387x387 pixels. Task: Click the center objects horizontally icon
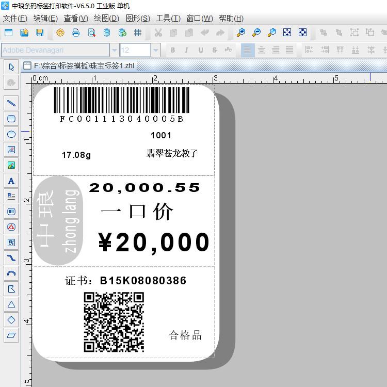click(371, 50)
